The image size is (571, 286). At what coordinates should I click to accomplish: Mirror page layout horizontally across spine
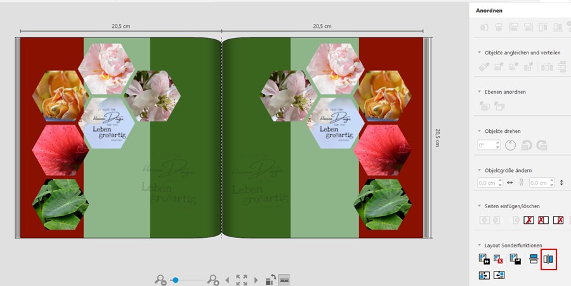coord(548,259)
